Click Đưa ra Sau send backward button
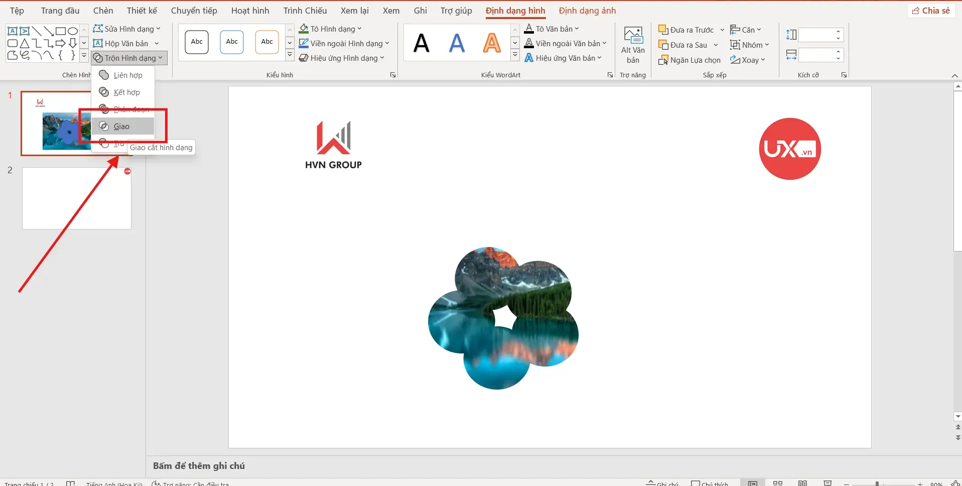The height and width of the screenshot is (486, 962). coord(683,45)
